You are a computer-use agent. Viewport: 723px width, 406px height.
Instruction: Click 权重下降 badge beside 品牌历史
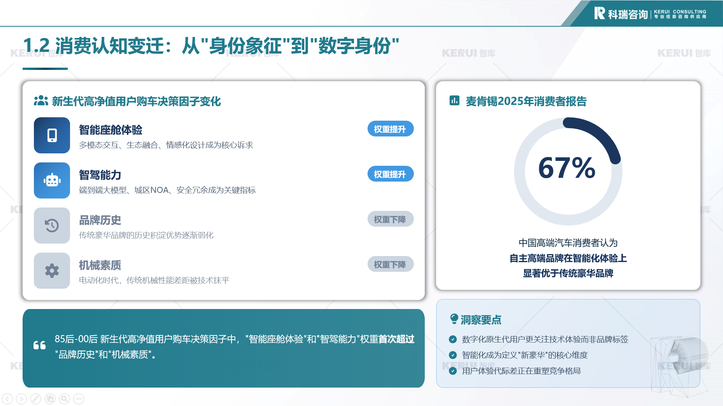390,219
